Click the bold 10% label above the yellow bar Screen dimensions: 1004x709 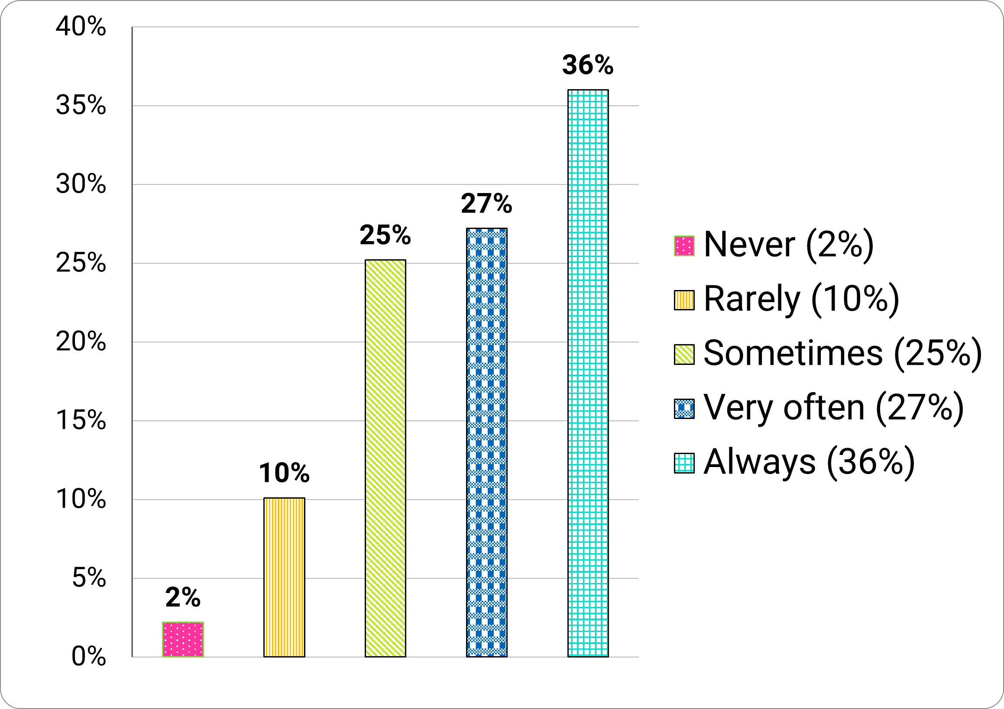(284, 474)
